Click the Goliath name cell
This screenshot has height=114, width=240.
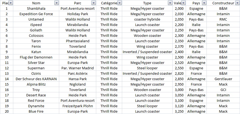pyautogui.click(x=36, y=30)
